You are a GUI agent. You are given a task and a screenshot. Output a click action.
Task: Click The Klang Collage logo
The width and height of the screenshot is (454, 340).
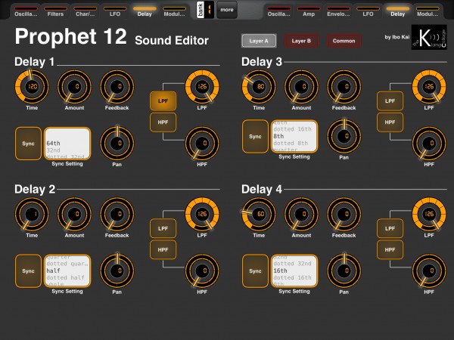429,37
